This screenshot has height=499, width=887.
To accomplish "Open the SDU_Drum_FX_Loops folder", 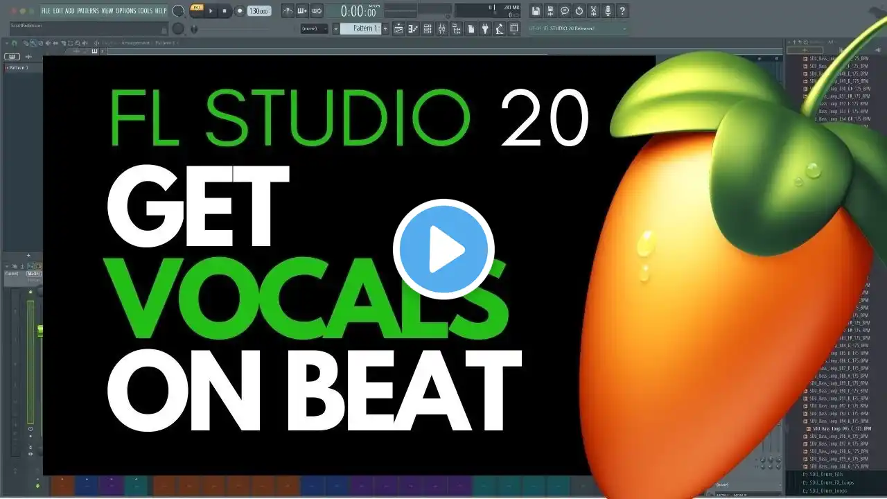I will [828, 482].
